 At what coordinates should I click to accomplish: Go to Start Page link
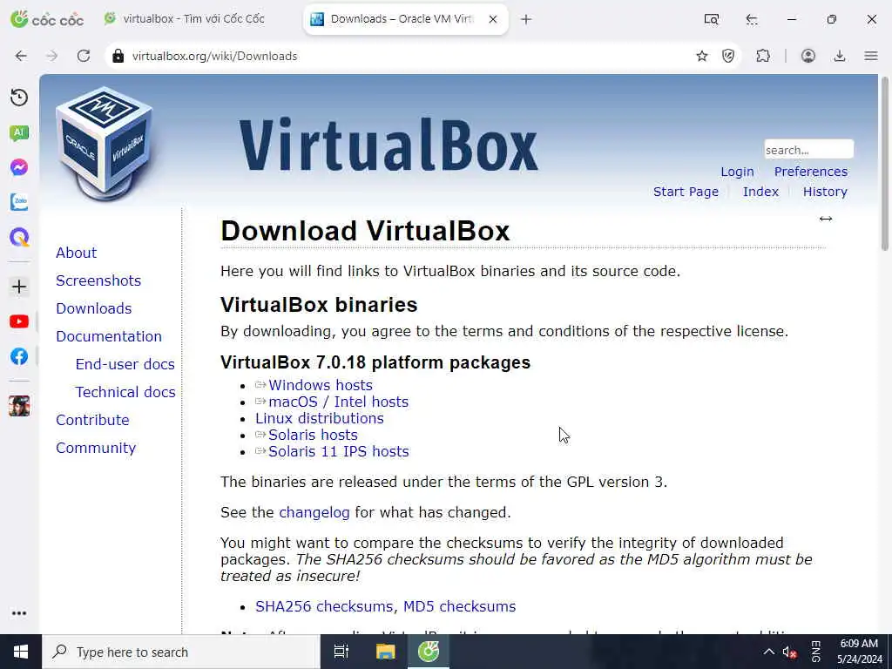pyautogui.click(x=686, y=192)
